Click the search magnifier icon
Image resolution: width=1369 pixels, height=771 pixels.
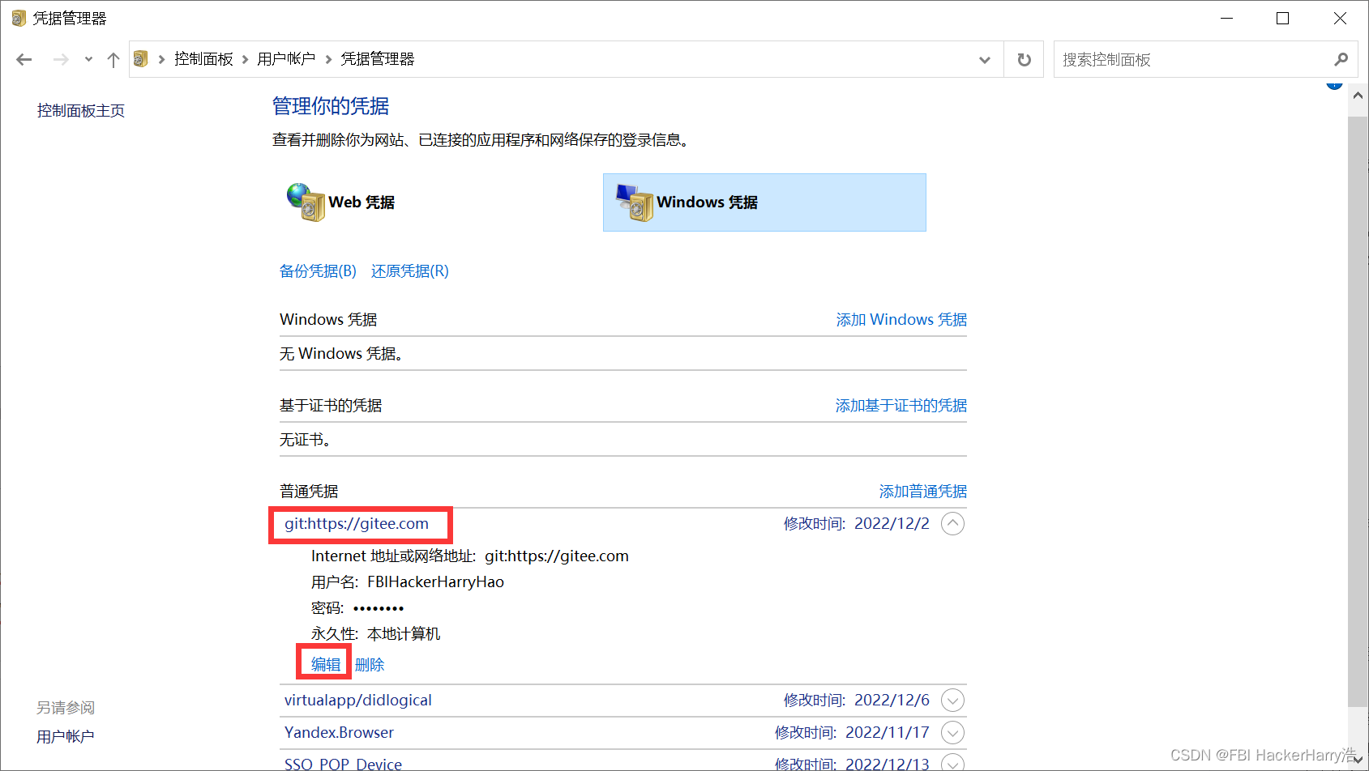[x=1341, y=59]
